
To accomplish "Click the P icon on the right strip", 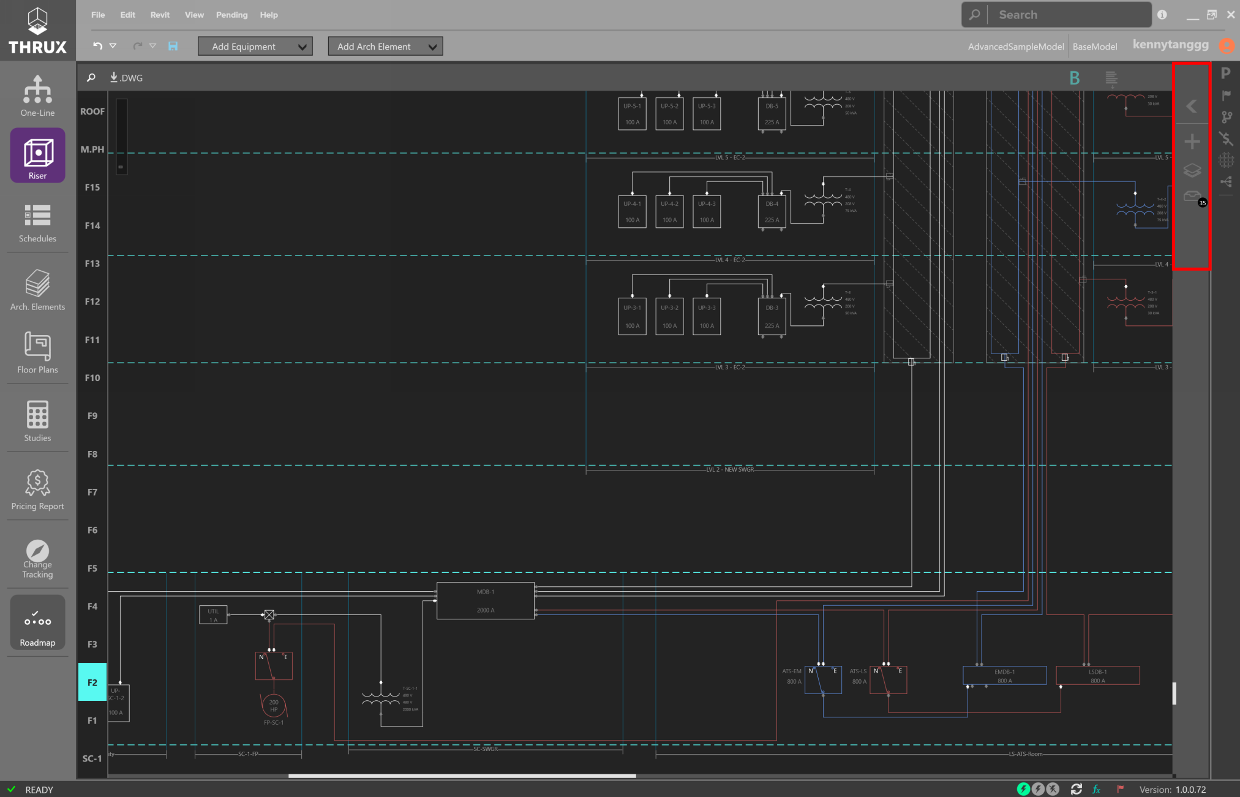I will pos(1225,74).
